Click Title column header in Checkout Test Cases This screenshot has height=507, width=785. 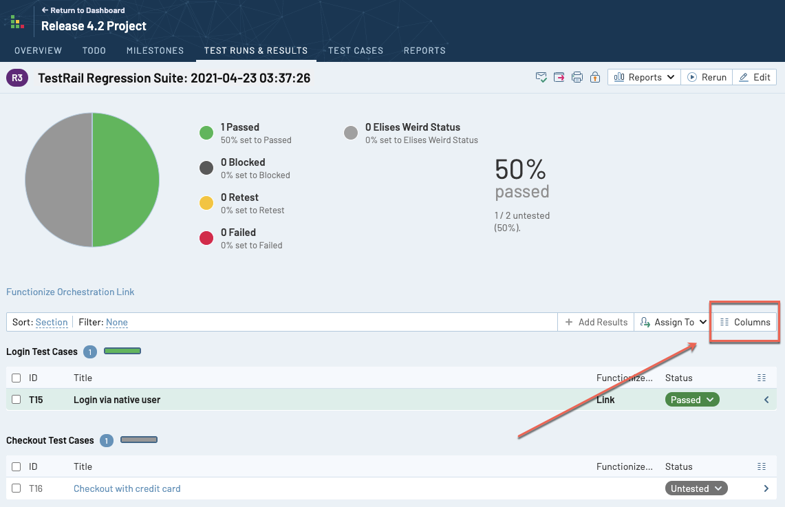[x=83, y=466]
